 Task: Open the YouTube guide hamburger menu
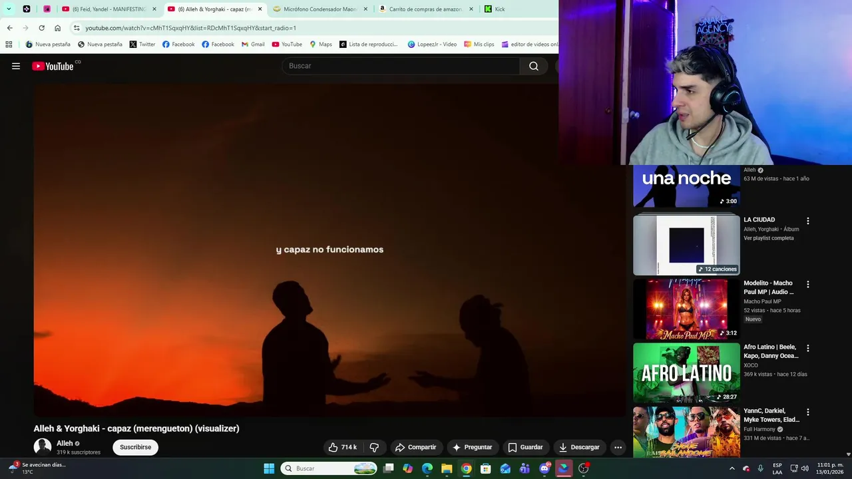coord(16,66)
